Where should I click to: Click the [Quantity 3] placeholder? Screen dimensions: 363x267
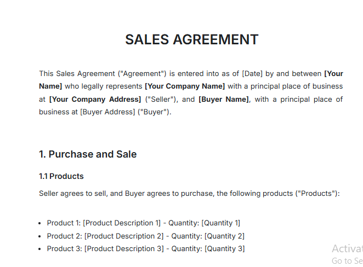click(224, 249)
